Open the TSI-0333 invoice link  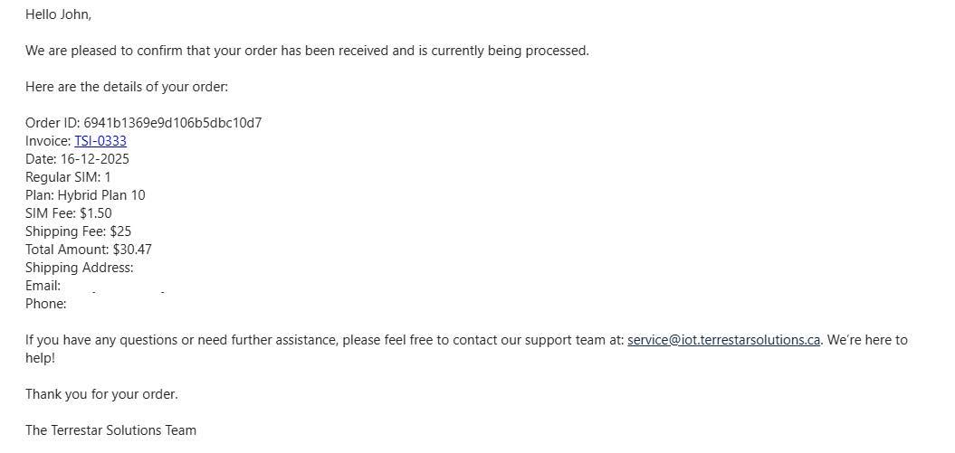click(x=100, y=141)
